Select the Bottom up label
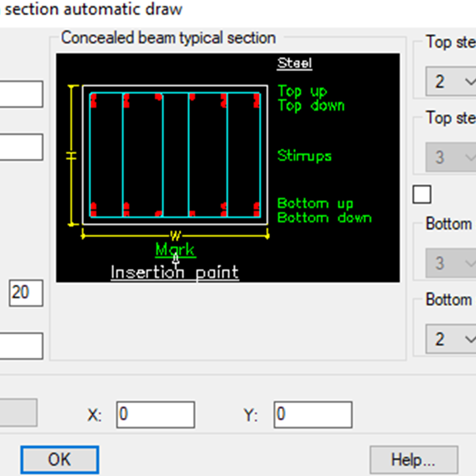Screen dimensions: 476x476 point(315,203)
